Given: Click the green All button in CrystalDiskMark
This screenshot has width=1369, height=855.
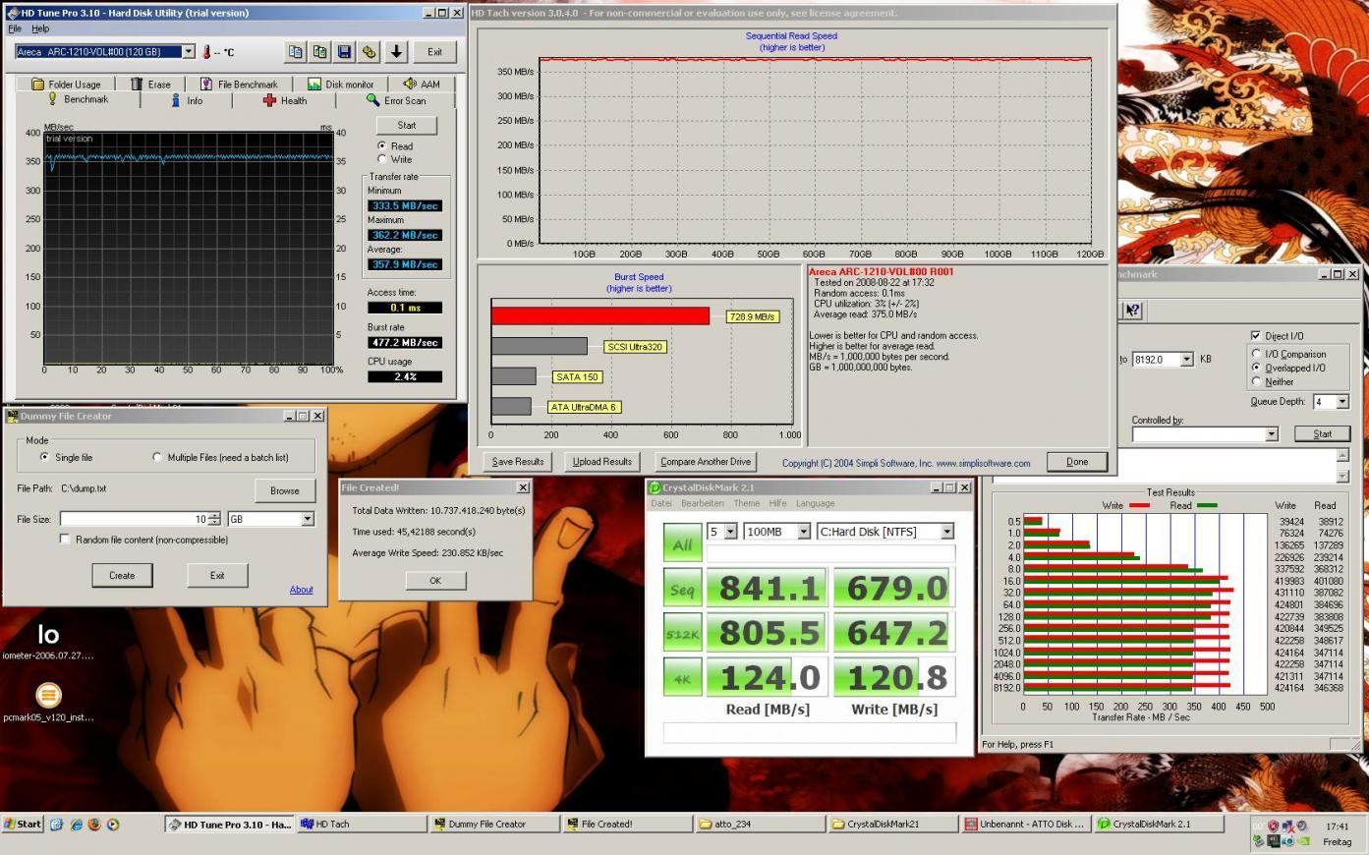Looking at the screenshot, I should click(682, 544).
